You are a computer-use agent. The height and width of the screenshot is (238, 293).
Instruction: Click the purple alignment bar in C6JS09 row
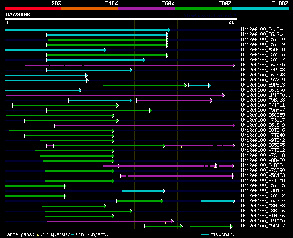pos(145,126)
